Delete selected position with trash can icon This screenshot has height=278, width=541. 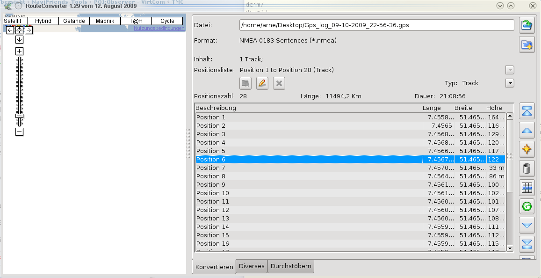[527, 168]
